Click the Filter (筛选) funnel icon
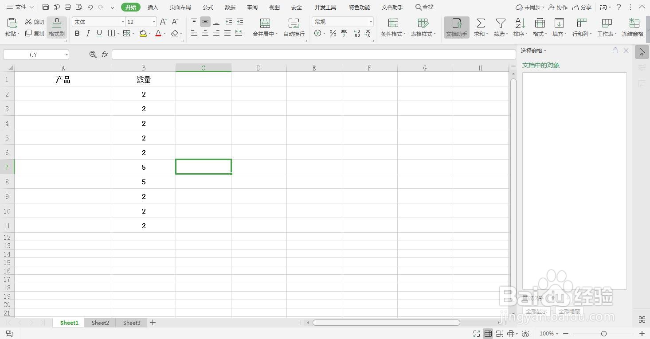 point(501,23)
